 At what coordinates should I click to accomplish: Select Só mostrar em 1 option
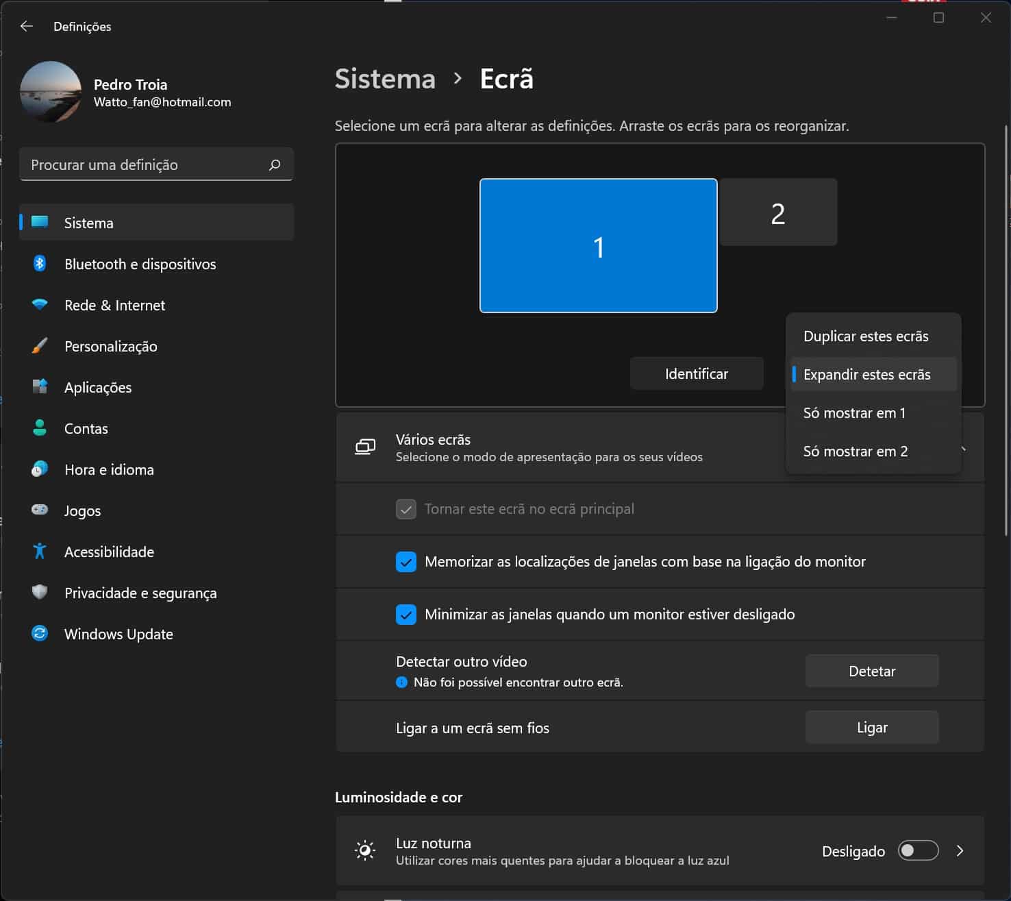[x=854, y=413]
